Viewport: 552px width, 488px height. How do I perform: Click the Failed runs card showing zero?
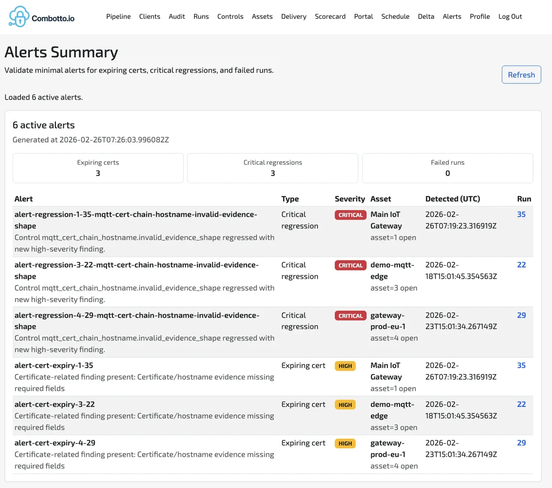click(x=447, y=168)
